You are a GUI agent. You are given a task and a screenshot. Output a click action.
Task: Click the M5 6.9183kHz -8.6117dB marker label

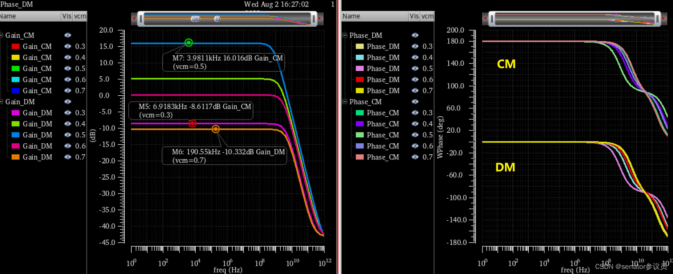click(x=191, y=111)
